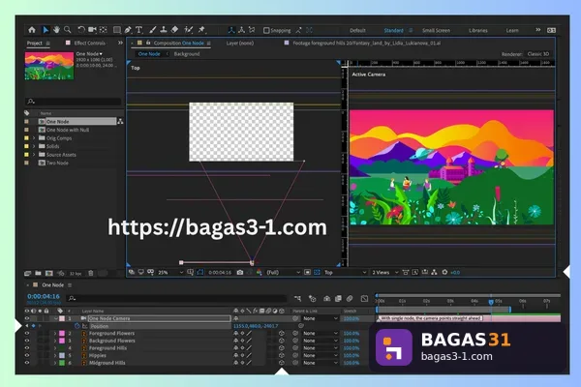Open the 2 Views layout dropdown
The height and width of the screenshot is (387, 581).
(385, 272)
